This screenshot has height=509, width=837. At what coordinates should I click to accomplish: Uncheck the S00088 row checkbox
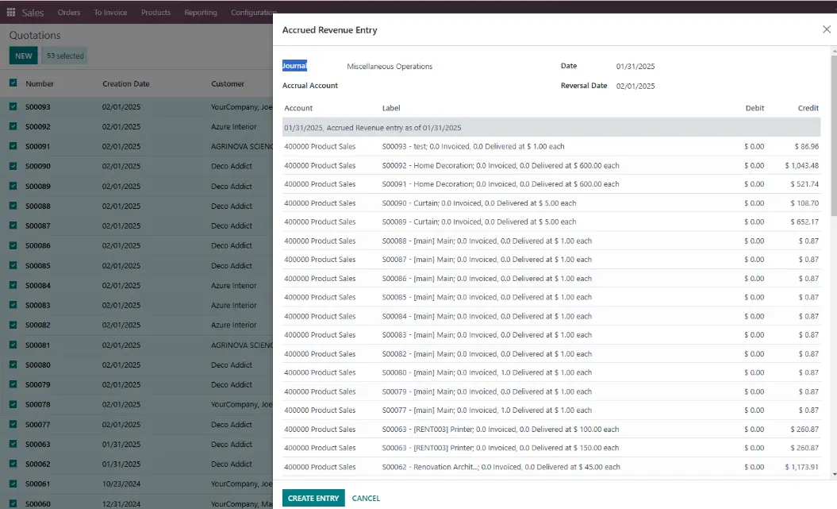(13, 206)
